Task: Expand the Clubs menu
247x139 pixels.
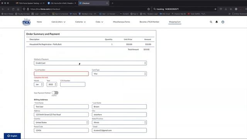Action: [x=99, y=22]
